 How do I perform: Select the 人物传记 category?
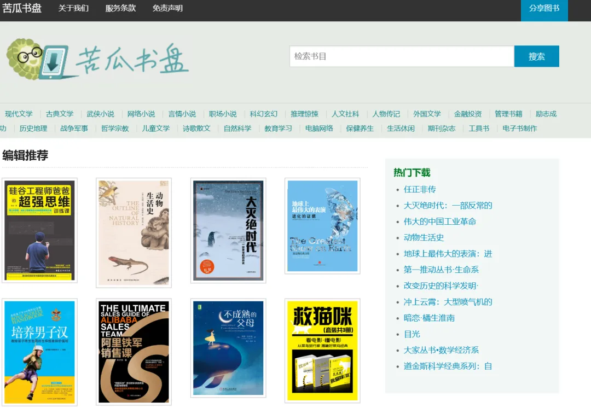click(386, 114)
